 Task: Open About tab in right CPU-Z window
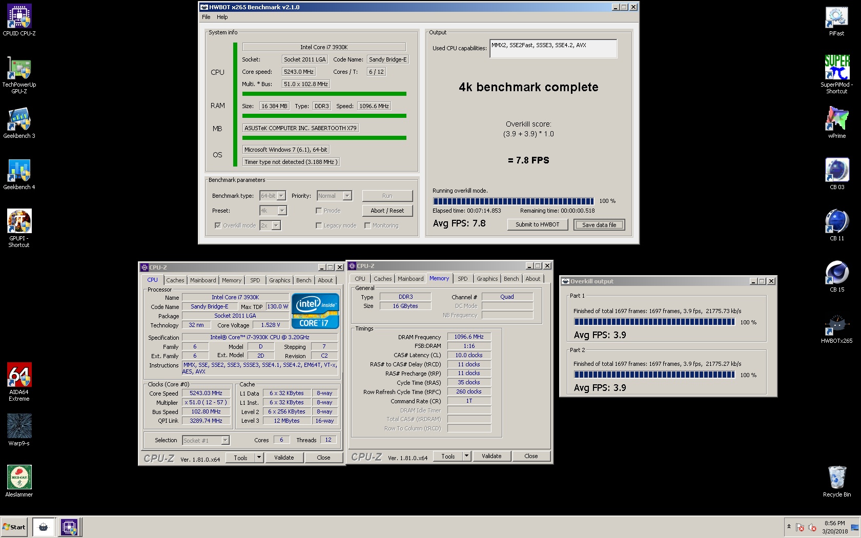[533, 279]
